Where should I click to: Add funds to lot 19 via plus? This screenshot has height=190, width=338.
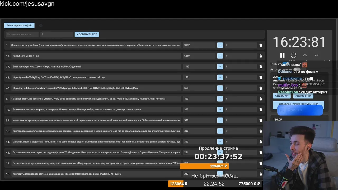tap(220, 110)
